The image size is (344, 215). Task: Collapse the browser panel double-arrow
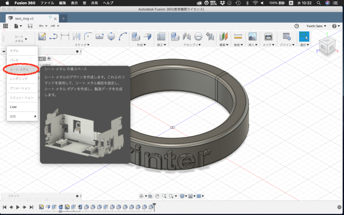[x=4, y=51]
